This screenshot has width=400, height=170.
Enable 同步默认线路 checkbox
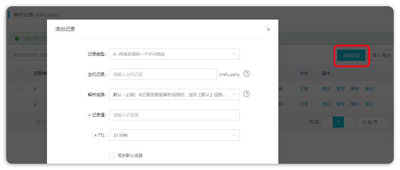pyautogui.click(x=112, y=155)
